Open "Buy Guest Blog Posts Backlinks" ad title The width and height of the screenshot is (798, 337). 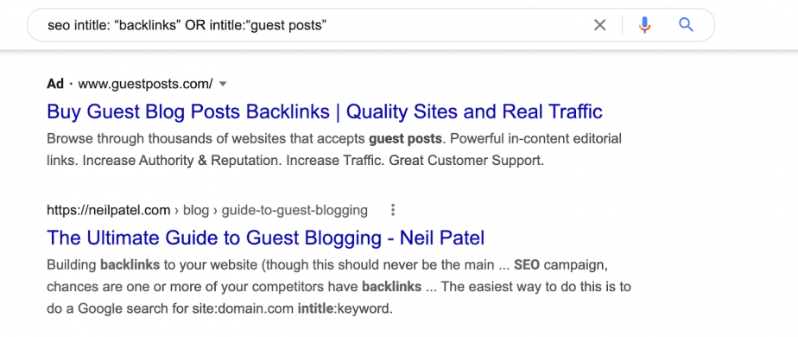[x=325, y=111]
